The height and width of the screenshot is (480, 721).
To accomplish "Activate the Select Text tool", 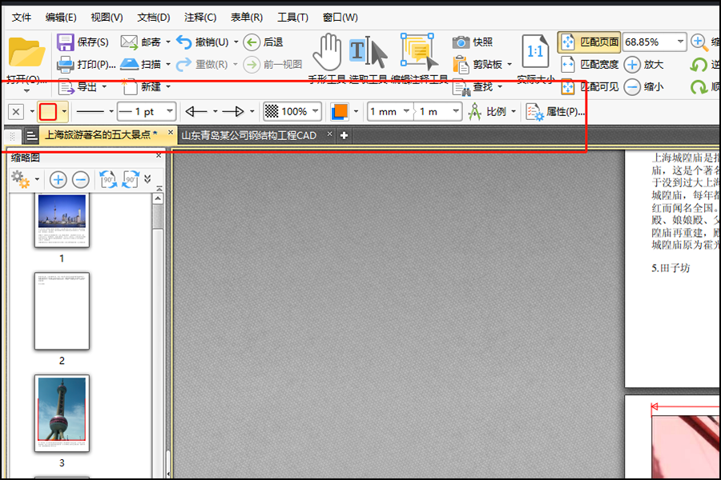I will (x=368, y=53).
